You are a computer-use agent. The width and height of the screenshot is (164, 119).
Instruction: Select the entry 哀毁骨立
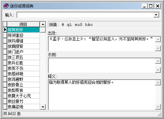point(23,85)
